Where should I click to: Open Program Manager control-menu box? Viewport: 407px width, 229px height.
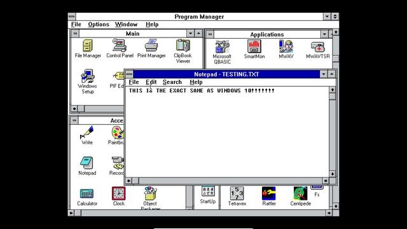(x=72, y=17)
